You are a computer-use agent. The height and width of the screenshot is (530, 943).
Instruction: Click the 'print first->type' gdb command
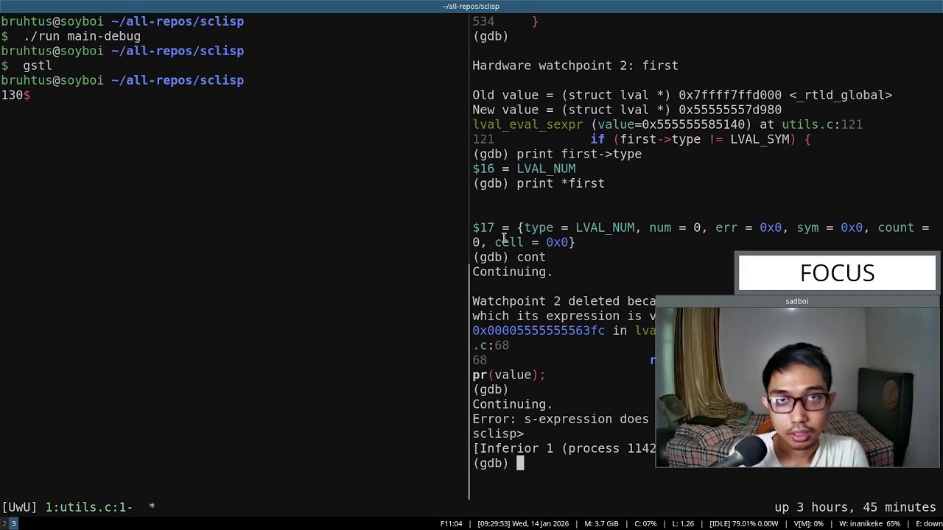579,154
